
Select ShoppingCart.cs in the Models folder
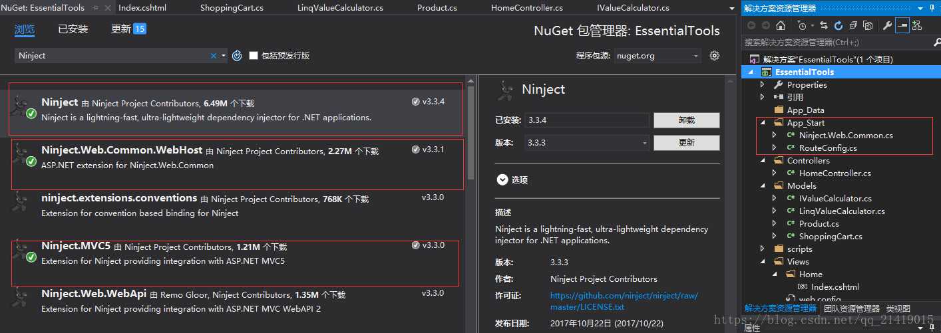click(x=831, y=236)
